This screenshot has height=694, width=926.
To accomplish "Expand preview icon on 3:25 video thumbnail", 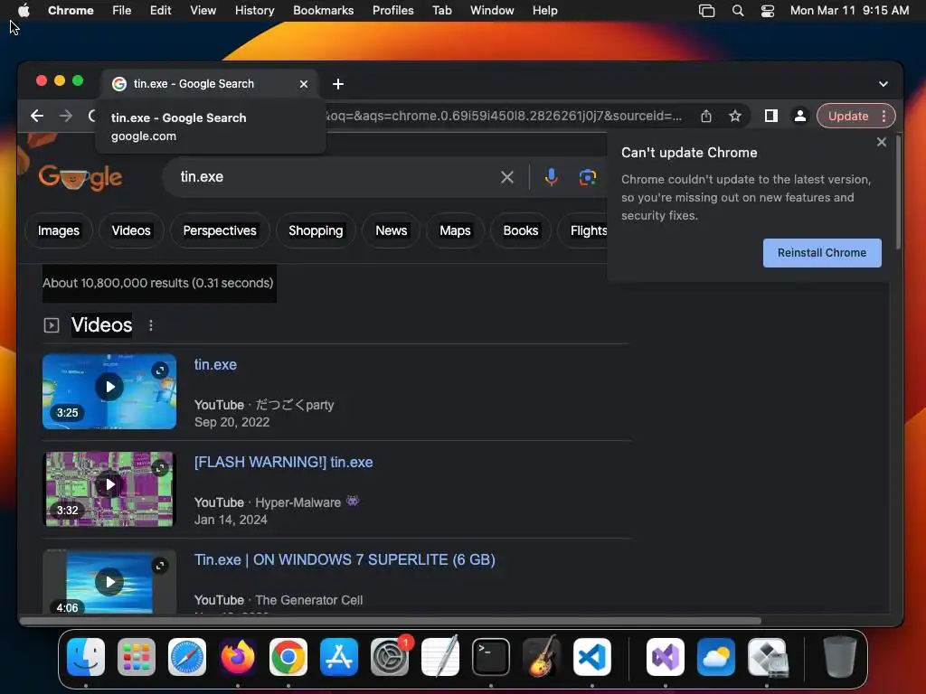I will click(x=160, y=370).
